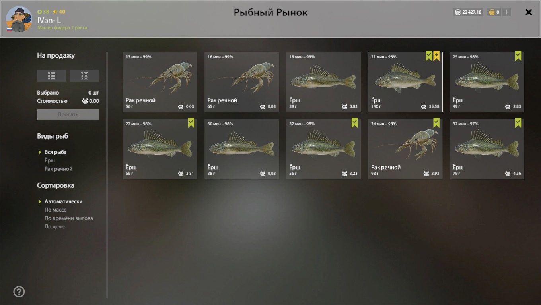Toggle checkmark on the 49 g Ёрш card

[x=518, y=56]
